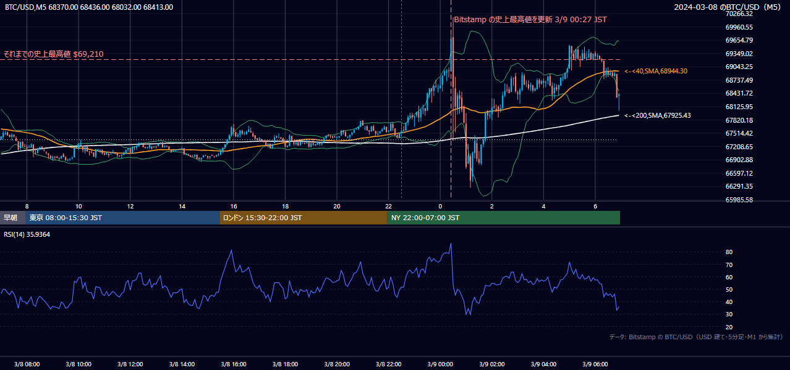This screenshot has width=790, height=370.
Task: Click the Bitstamp all-time-high annotation at 3/9 00:27 JST
Action: (x=530, y=20)
